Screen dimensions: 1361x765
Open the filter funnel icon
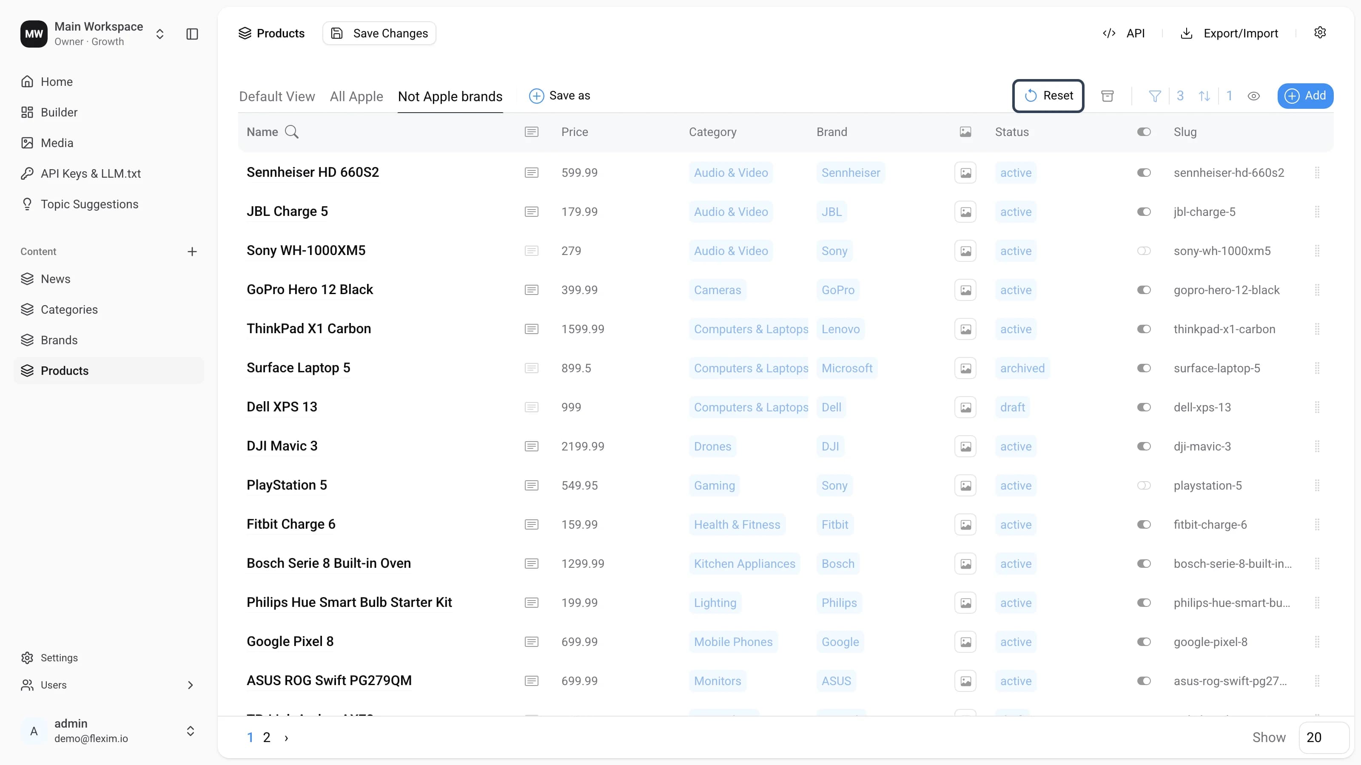tap(1155, 96)
